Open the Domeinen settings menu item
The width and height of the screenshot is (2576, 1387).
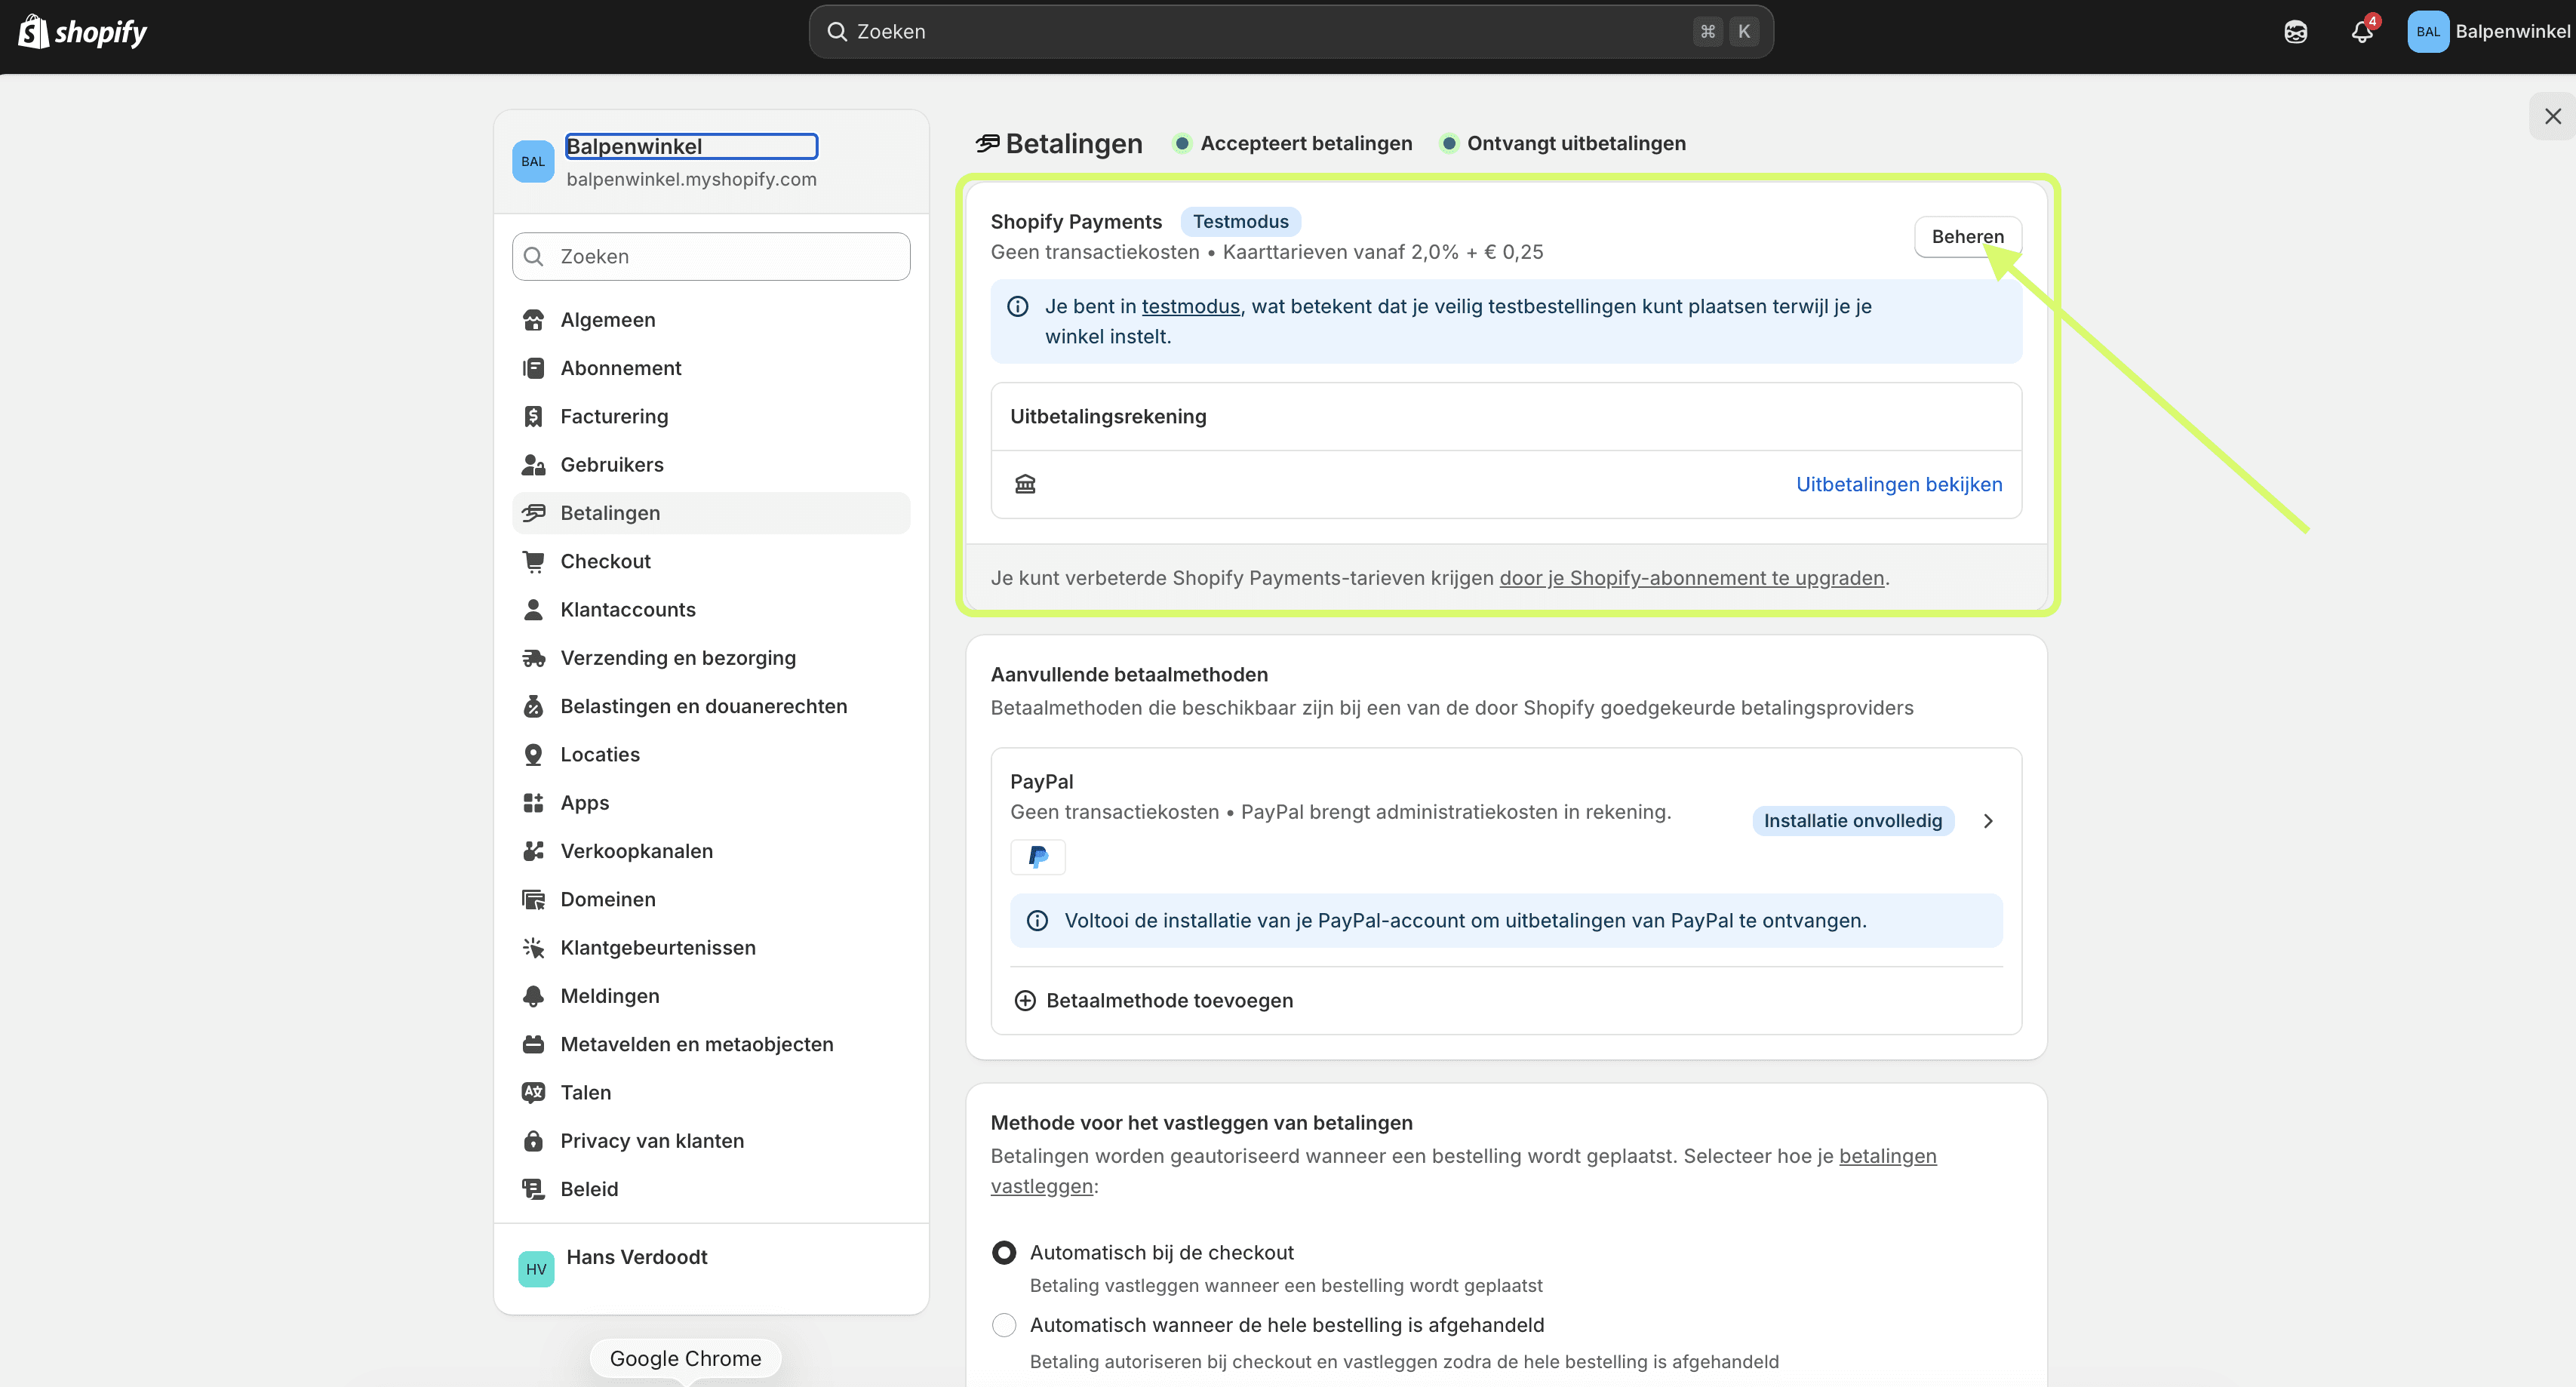[608, 899]
